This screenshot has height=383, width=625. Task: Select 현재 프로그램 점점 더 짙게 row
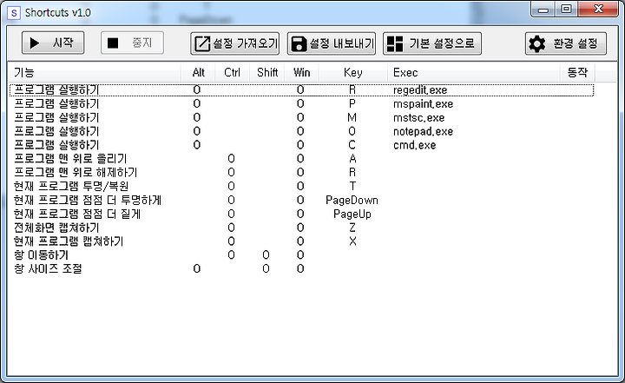[301, 214]
